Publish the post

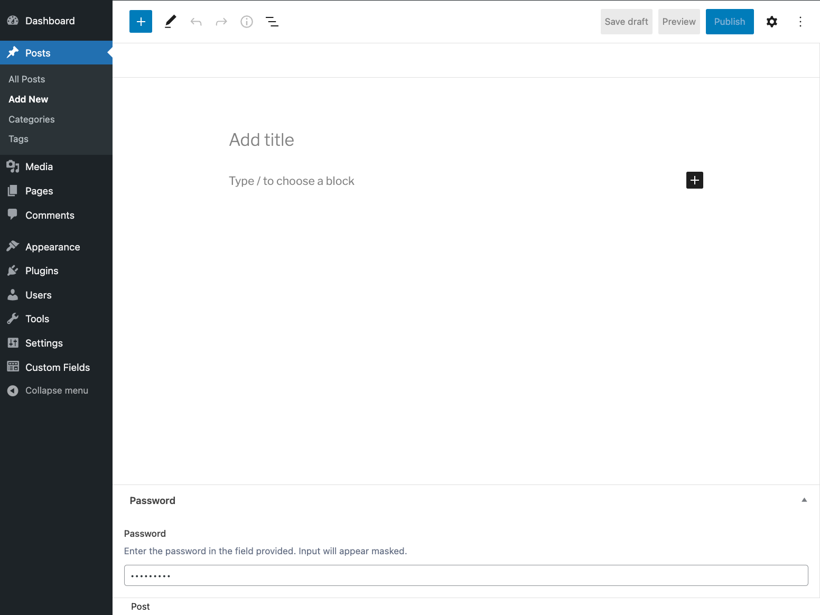[x=730, y=21]
